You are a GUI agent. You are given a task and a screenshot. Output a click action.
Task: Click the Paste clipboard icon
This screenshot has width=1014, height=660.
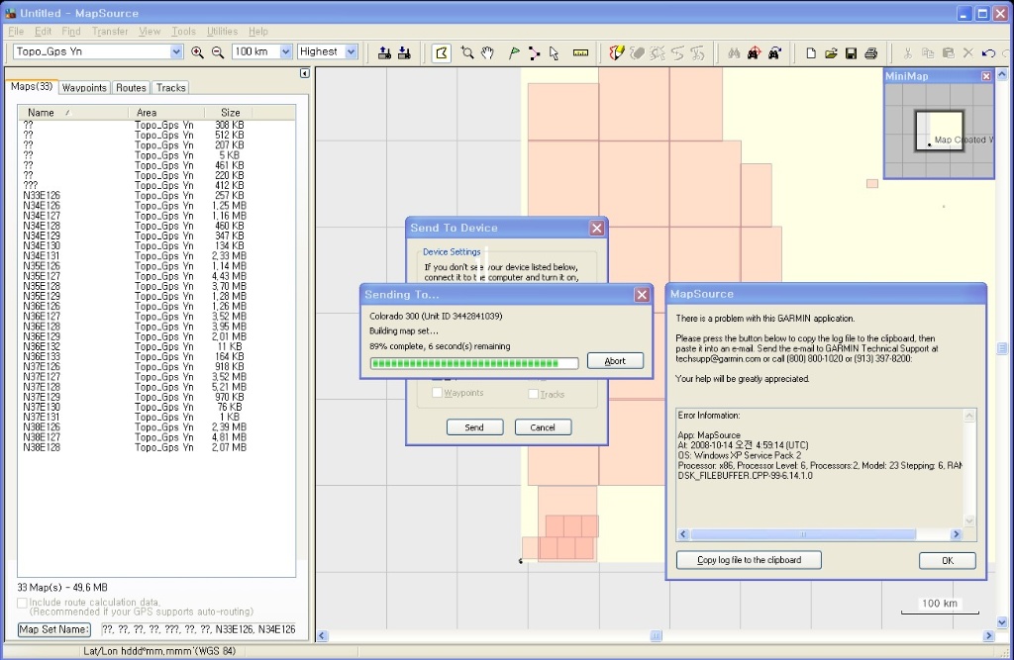coord(948,53)
